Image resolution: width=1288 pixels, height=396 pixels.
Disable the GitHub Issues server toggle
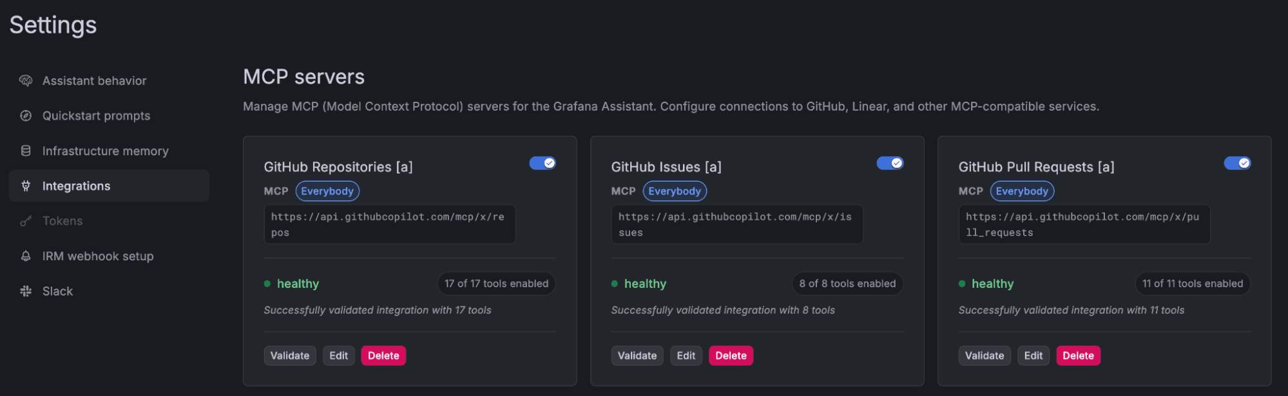point(890,163)
